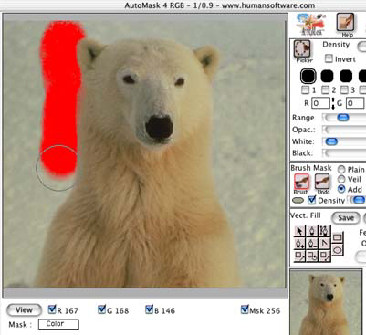
Task: Activate the color Picker tool
Action: point(302,48)
